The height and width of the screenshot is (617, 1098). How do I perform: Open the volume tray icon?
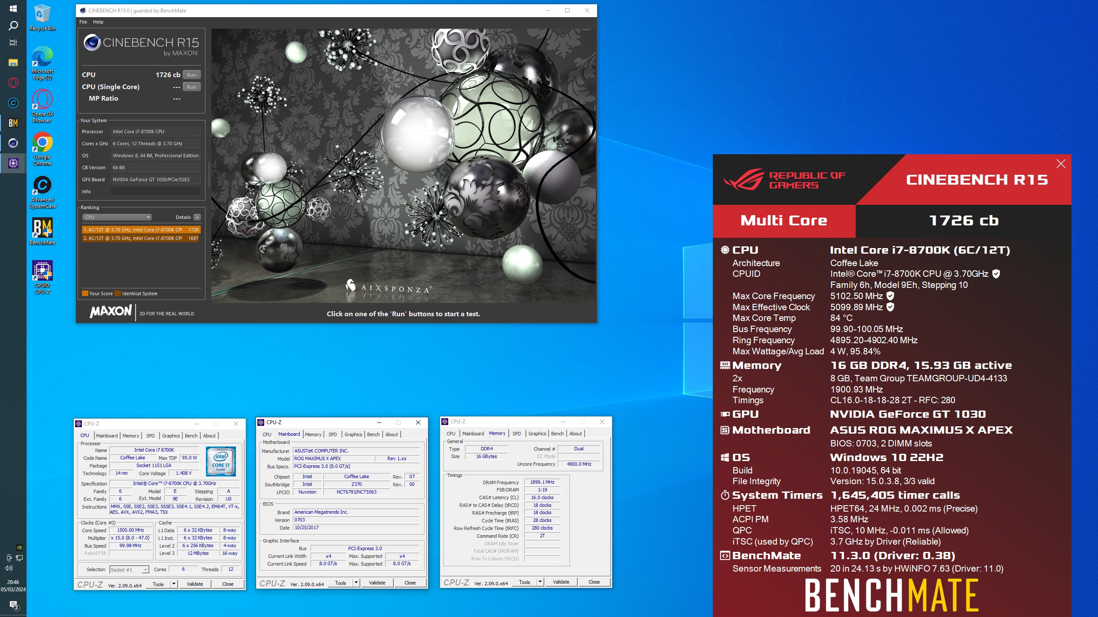click(x=9, y=568)
